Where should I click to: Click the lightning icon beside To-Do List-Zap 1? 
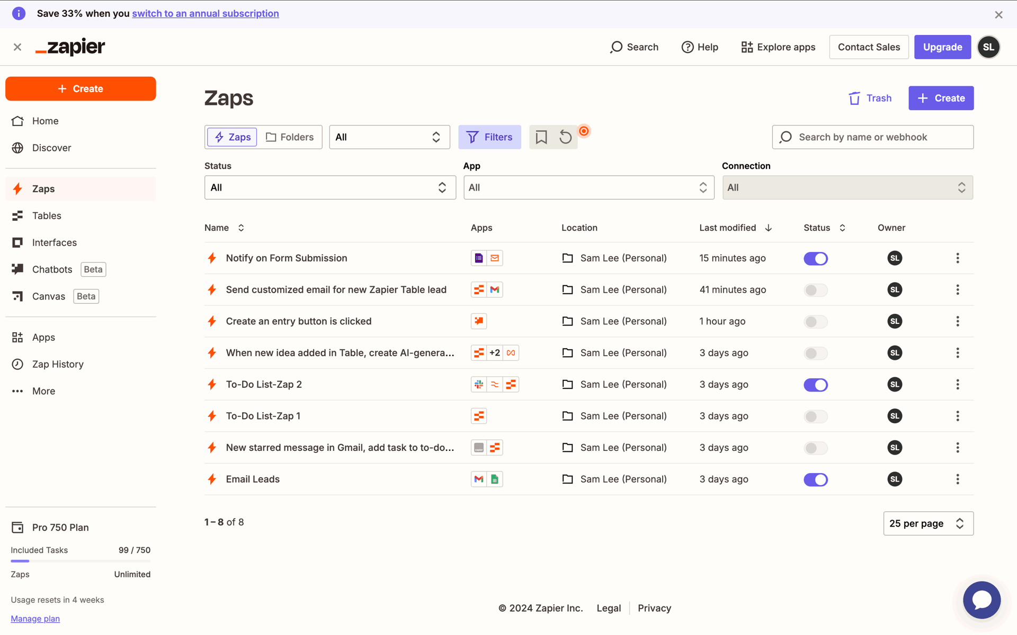click(x=212, y=416)
